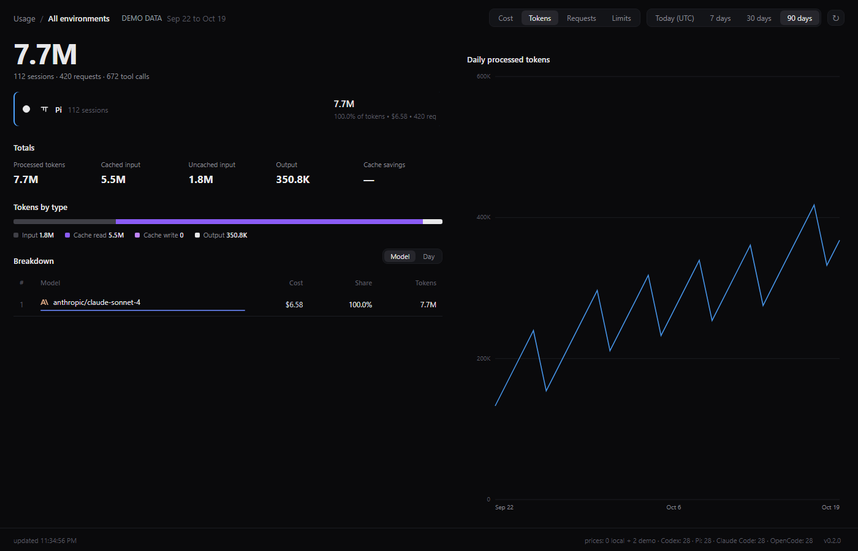Click the DEMO DATA label
This screenshot has height=551, width=858.
click(x=142, y=18)
